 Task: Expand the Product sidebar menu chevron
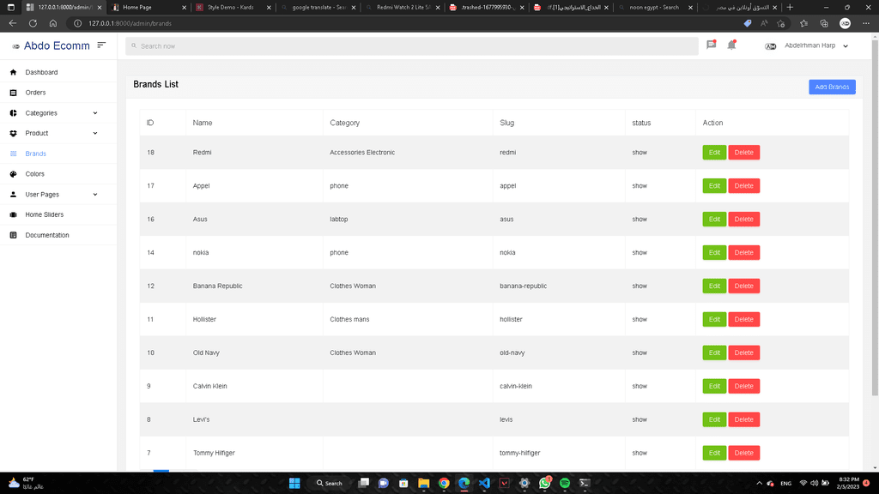(95, 133)
